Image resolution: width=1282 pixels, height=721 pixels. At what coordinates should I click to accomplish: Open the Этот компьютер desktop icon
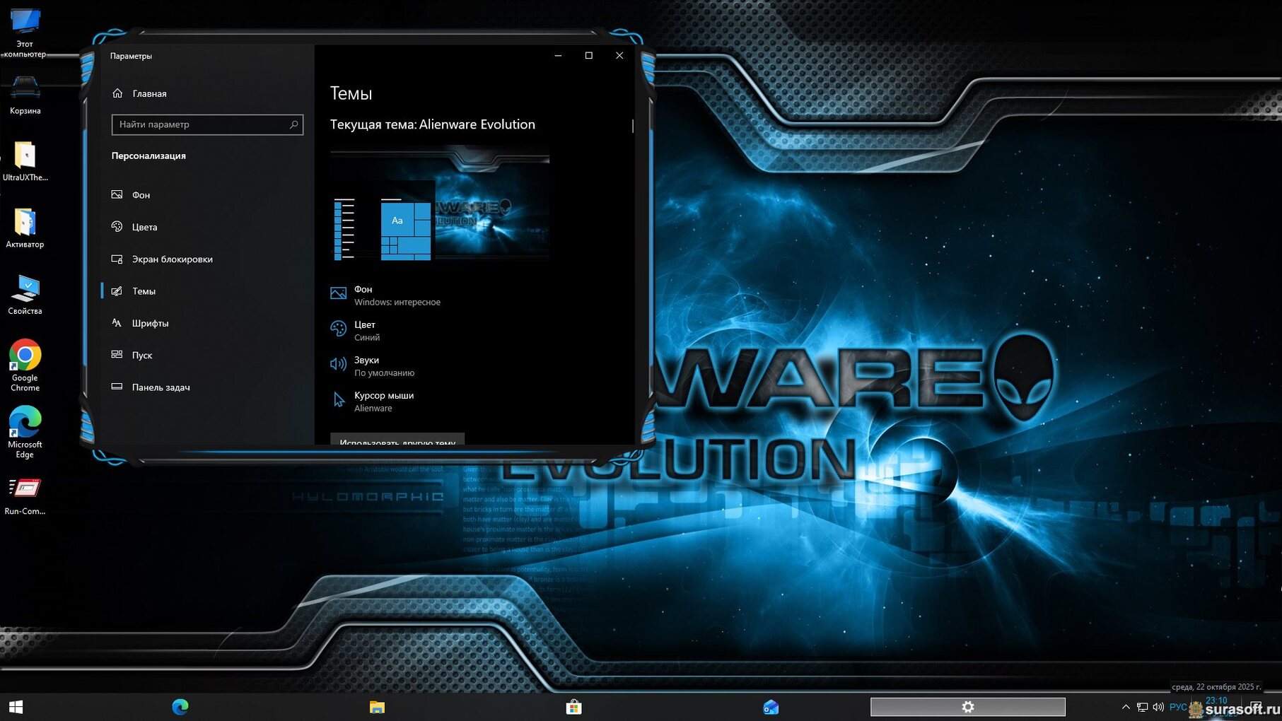[x=25, y=32]
